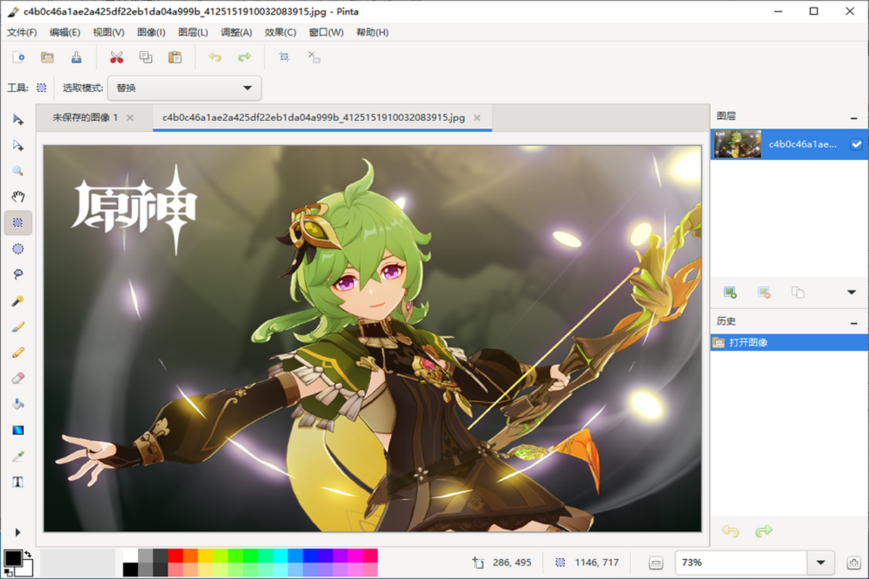Choose the Eraser tool

point(18,379)
